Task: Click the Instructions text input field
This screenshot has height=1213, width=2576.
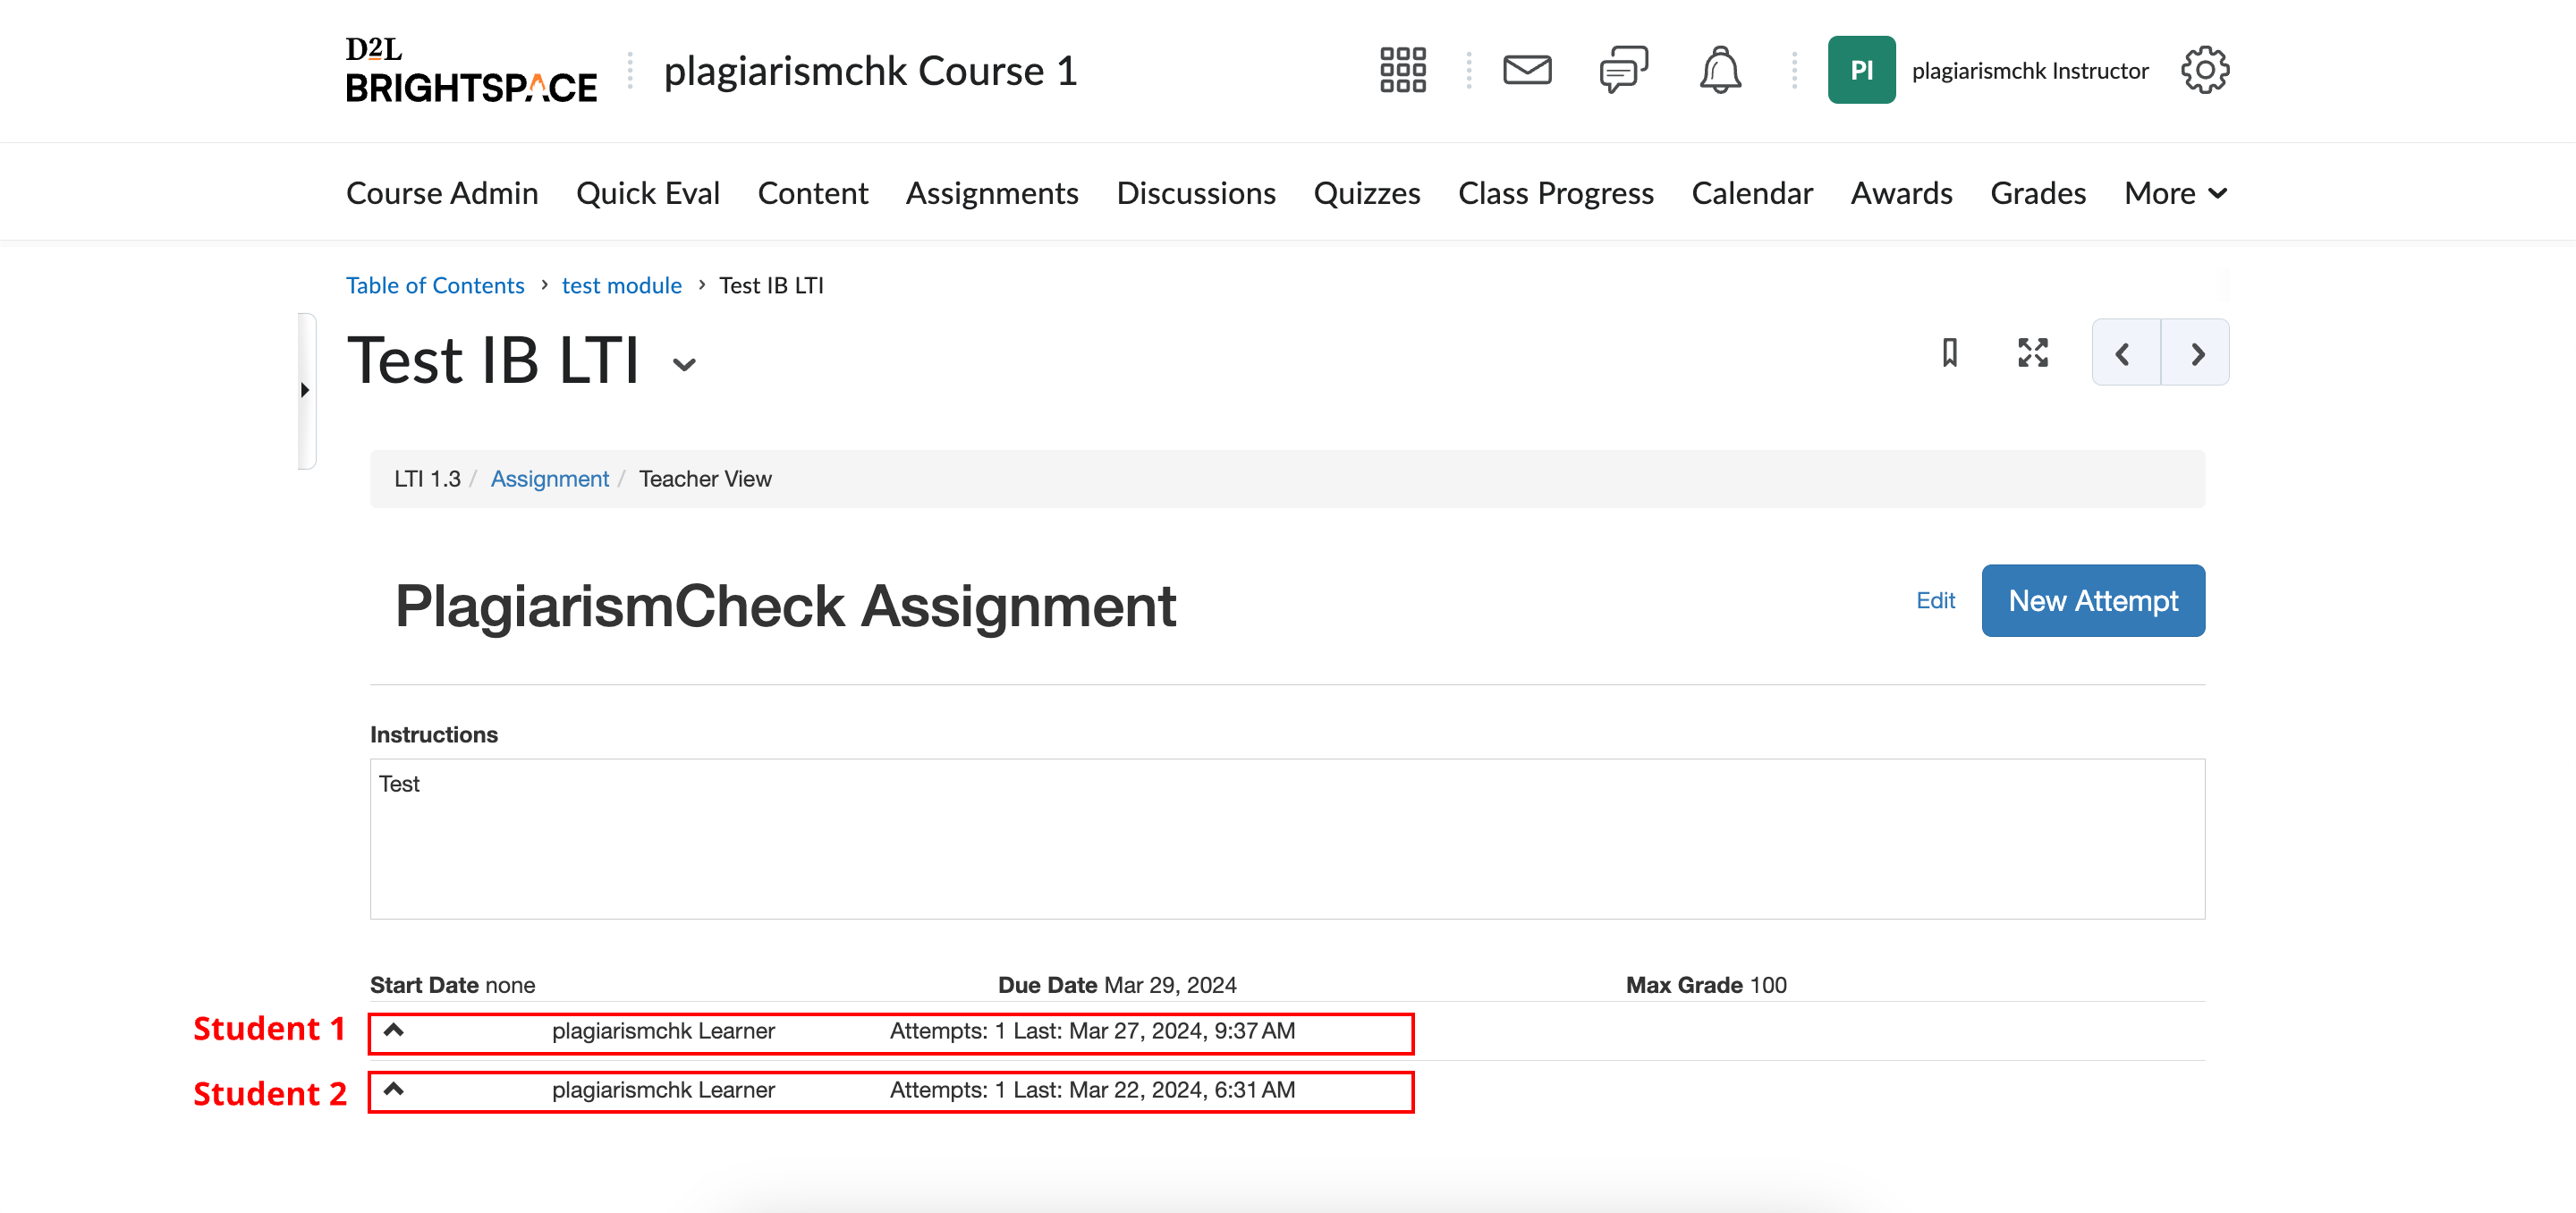Action: click(1286, 840)
